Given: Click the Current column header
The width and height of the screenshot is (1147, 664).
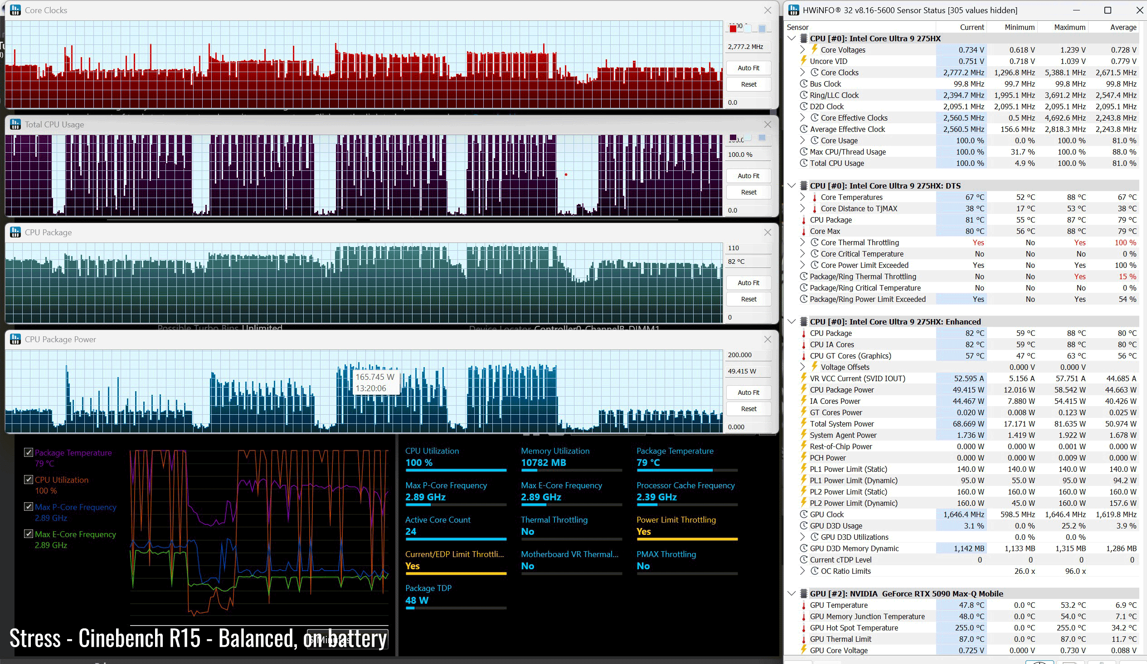Looking at the screenshot, I should click(x=962, y=27).
